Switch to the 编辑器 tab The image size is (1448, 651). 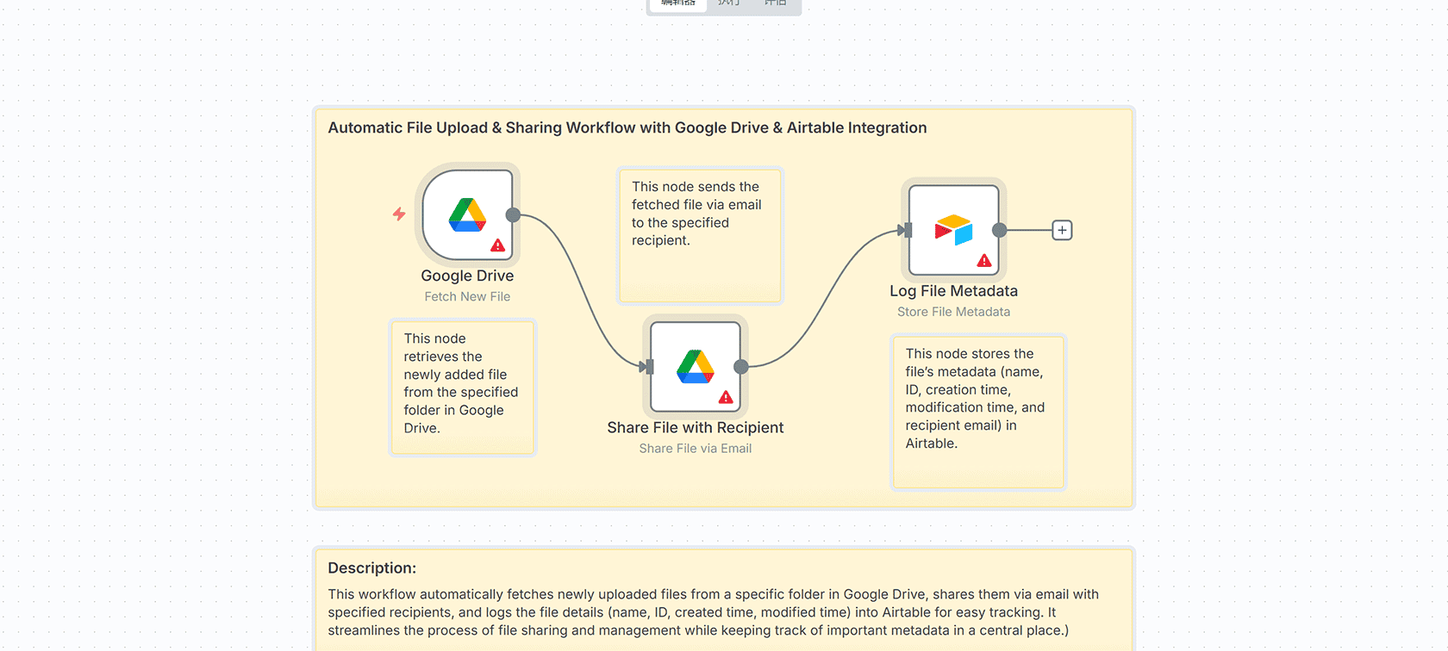(x=678, y=3)
